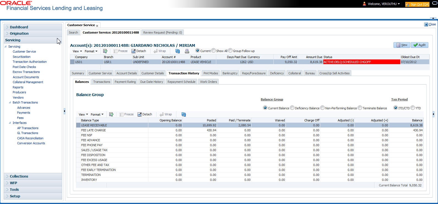Viewport: 438px width, 204px height.
Task: Detach the Balance Group table
Action: pos(145,114)
